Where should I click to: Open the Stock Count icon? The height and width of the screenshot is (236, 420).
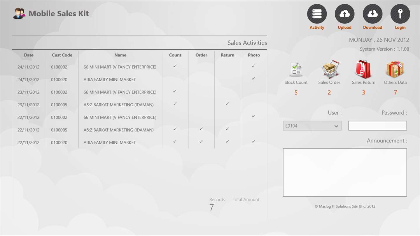pos(296,69)
